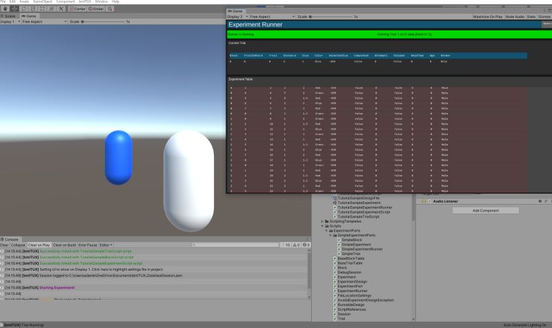
Task: Open the Component menu
Action: click(66, 2)
